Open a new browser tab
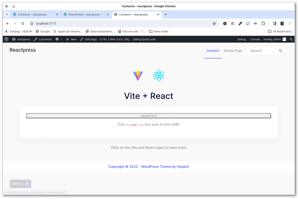299x199 pixels. point(166,15)
